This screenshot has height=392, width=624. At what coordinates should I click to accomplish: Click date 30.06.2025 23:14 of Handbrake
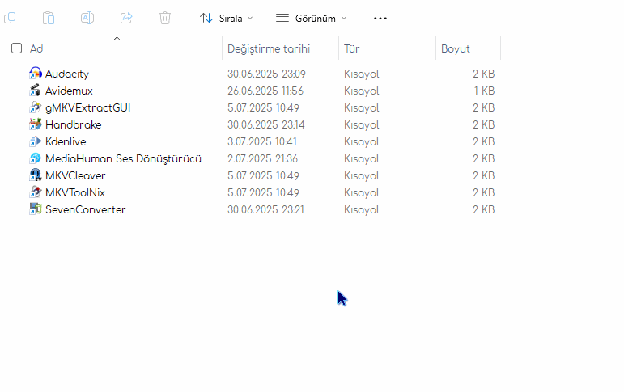click(265, 124)
